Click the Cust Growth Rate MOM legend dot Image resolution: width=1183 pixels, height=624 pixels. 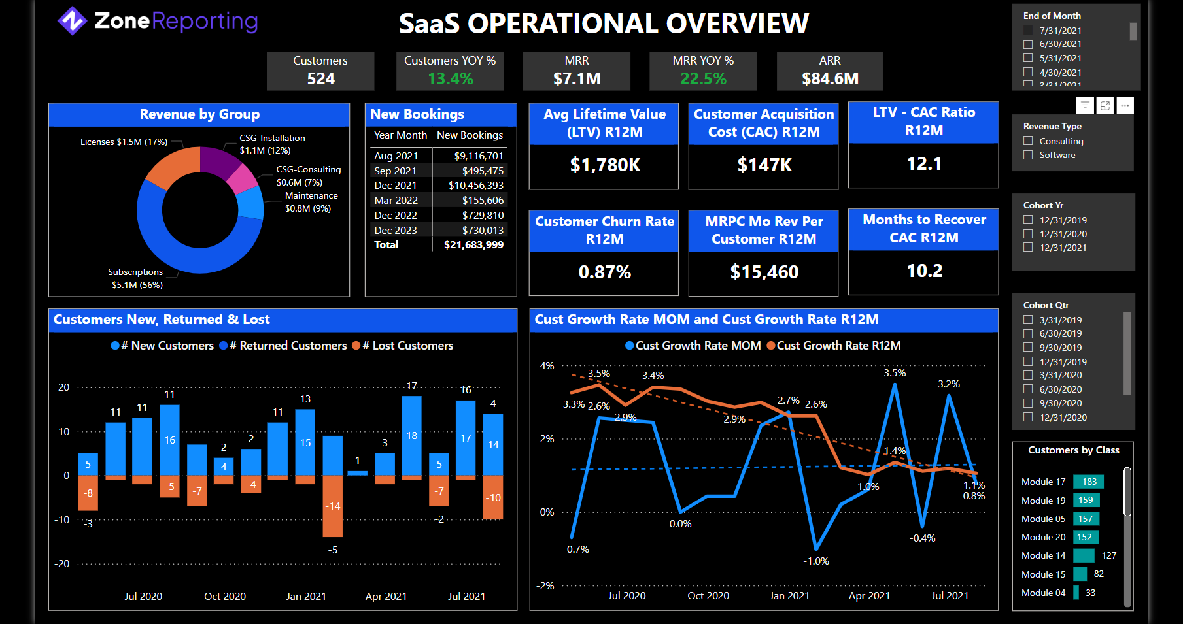click(629, 346)
